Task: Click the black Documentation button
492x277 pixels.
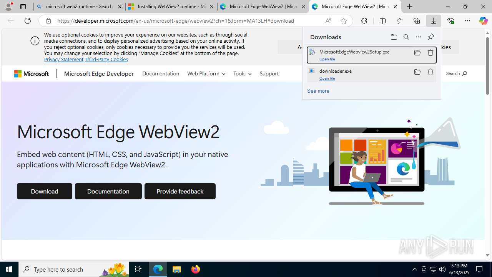Action: (x=108, y=191)
